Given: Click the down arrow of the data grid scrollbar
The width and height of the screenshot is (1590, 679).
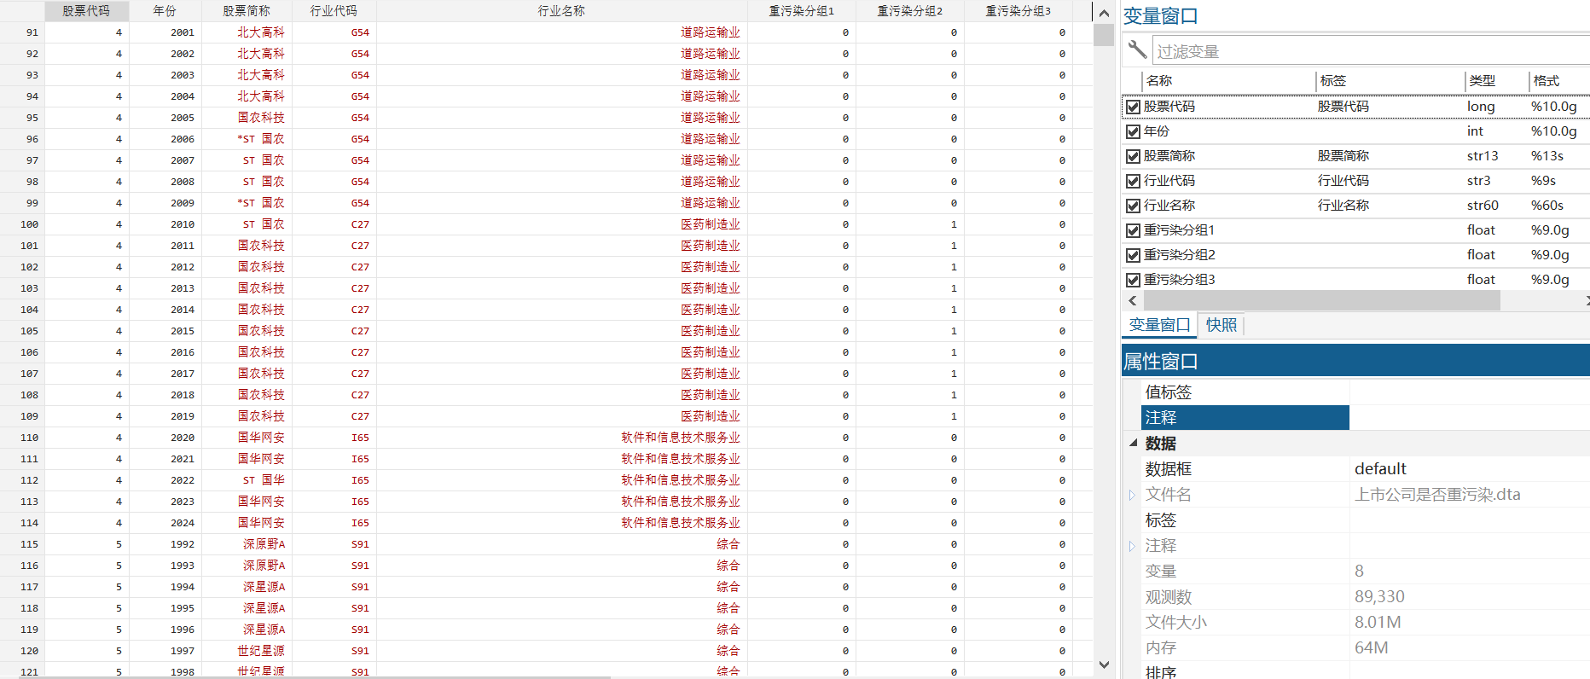Looking at the screenshot, I should coord(1104,664).
